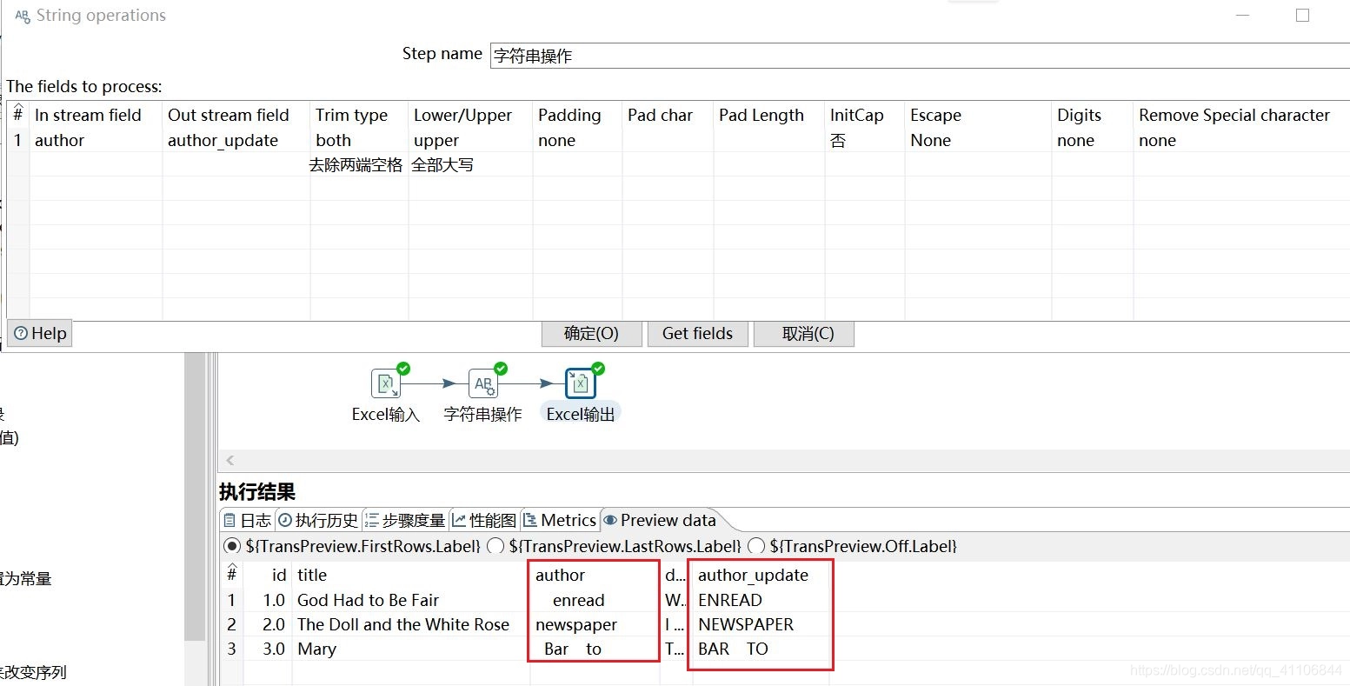Viewport: 1350px width, 686px height.
Task: Click the Digits column header
Action: (x=1092, y=115)
